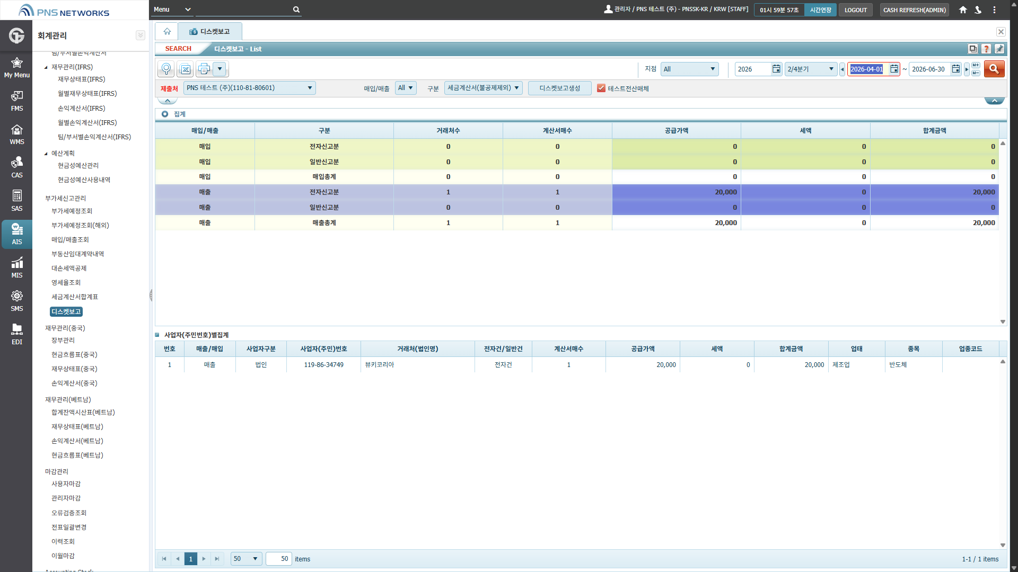This screenshot has width=1018, height=572.
Task: Open the MIS chart module
Action: [x=16, y=267]
